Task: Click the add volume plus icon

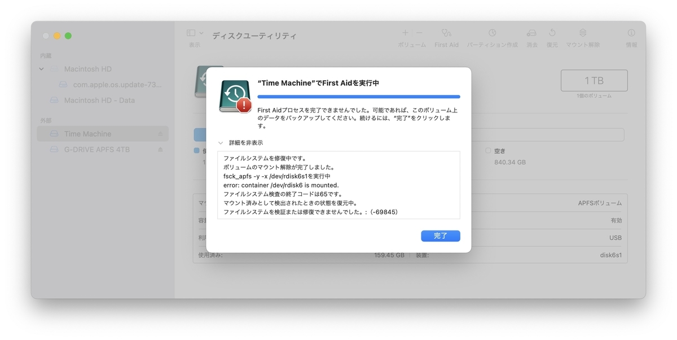Action: pos(405,33)
